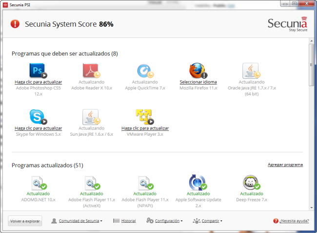Select the Apple Software Update icon
This screenshot has width=317, height=233.
(198, 183)
